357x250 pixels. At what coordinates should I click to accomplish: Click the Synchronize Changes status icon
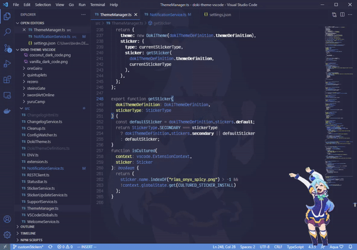click(x=51, y=247)
